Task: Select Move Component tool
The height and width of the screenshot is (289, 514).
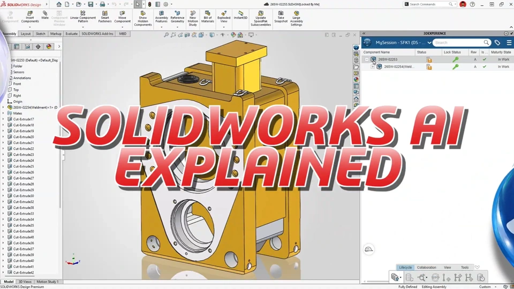Action: pyautogui.click(x=122, y=17)
